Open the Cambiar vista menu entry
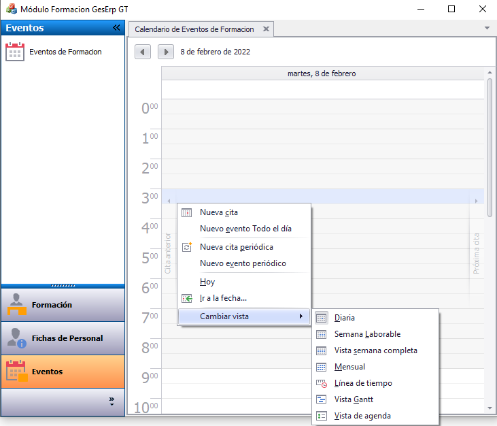The width and height of the screenshot is (497, 426). tap(244, 316)
